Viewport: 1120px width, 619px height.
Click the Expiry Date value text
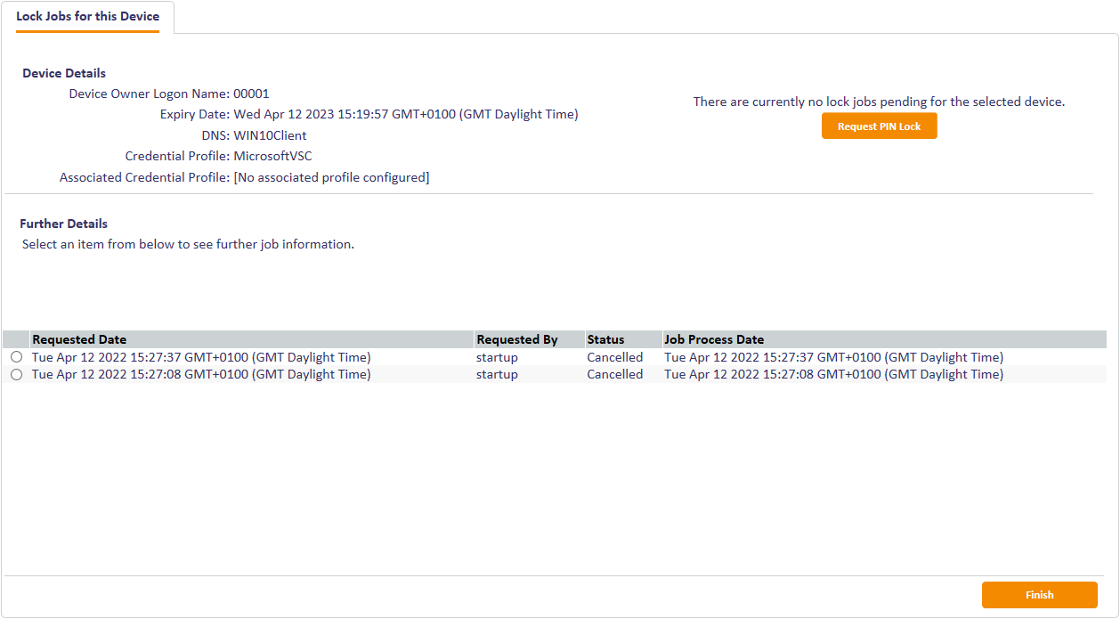[x=405, y=114]
